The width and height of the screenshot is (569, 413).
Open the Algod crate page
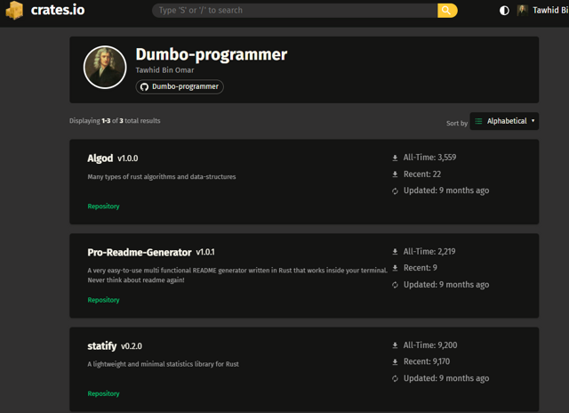click(100, 158)
